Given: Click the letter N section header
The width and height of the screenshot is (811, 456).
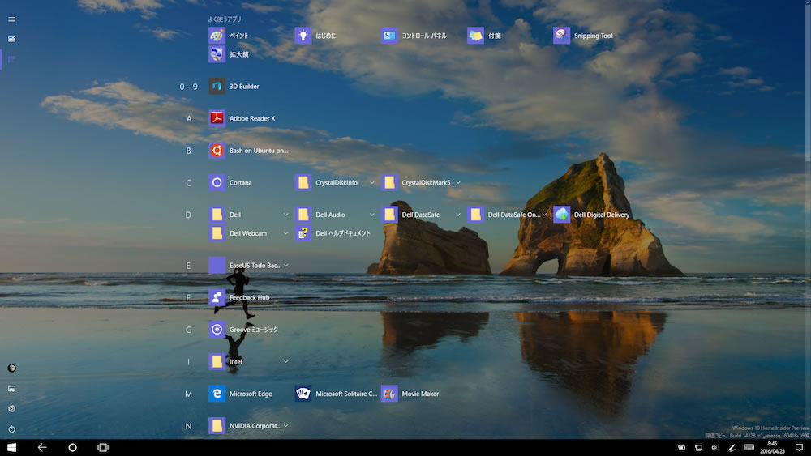Looking at the screenshot, I should pos(188,426).
